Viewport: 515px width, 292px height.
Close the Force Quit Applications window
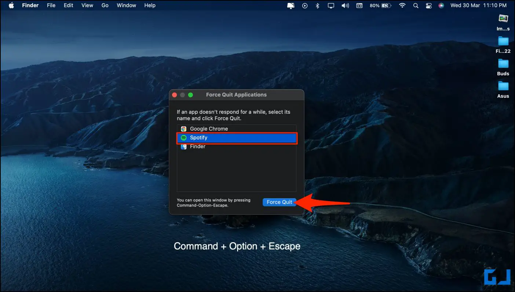[x=175, y=95]
